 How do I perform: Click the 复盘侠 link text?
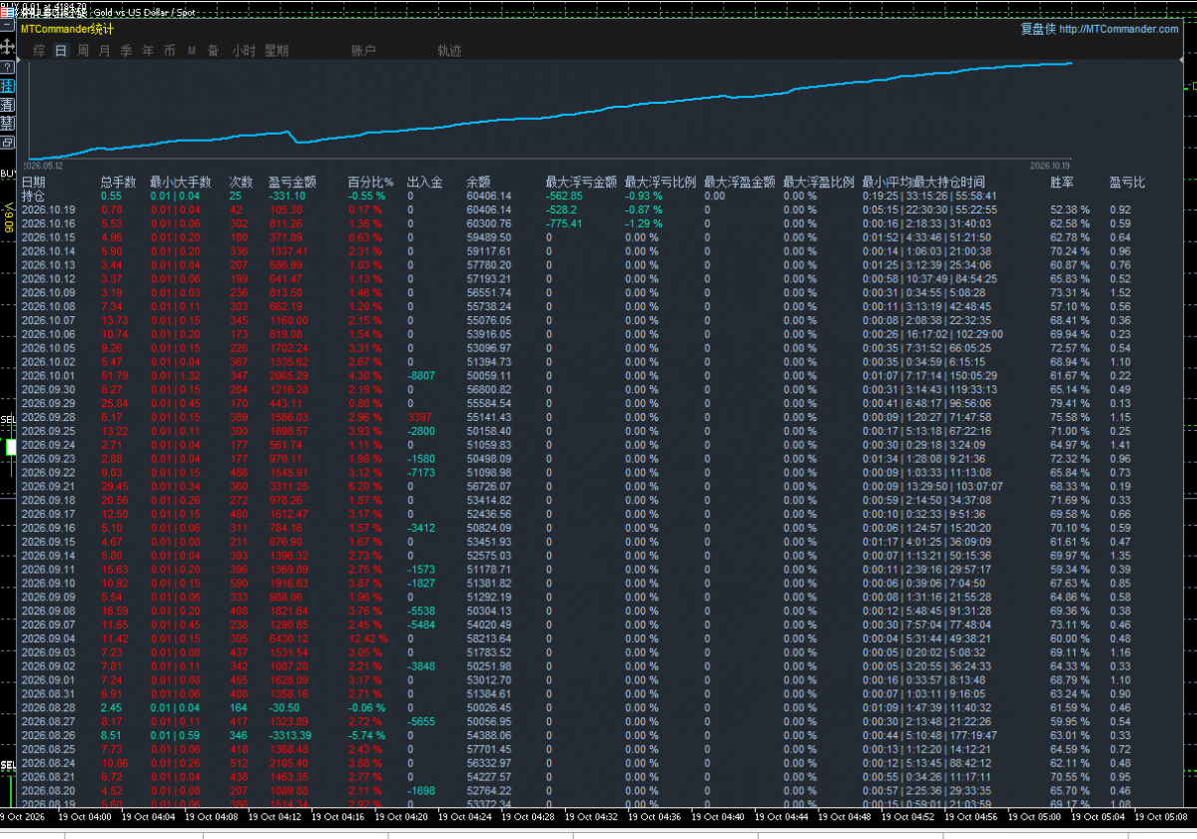click(x=1038, y=29)
